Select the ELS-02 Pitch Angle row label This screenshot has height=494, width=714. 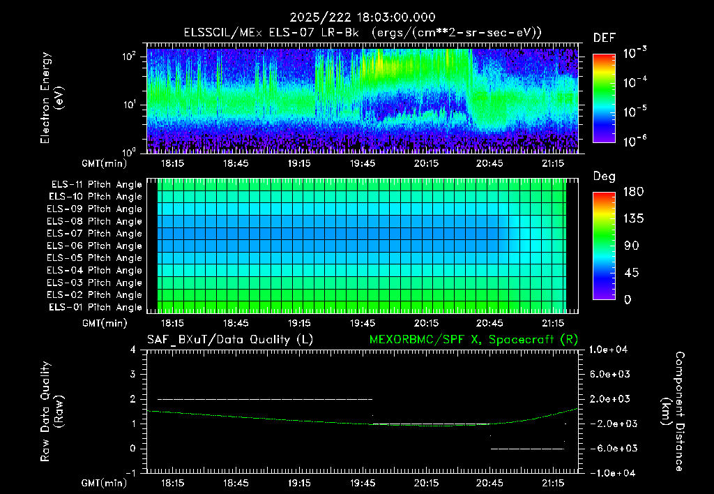[94, 295]
